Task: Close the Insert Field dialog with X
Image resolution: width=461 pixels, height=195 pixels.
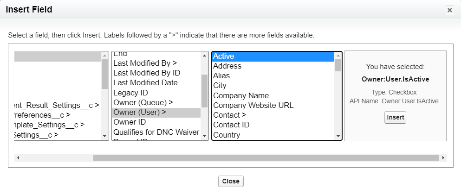Action: tap(449, 10)
